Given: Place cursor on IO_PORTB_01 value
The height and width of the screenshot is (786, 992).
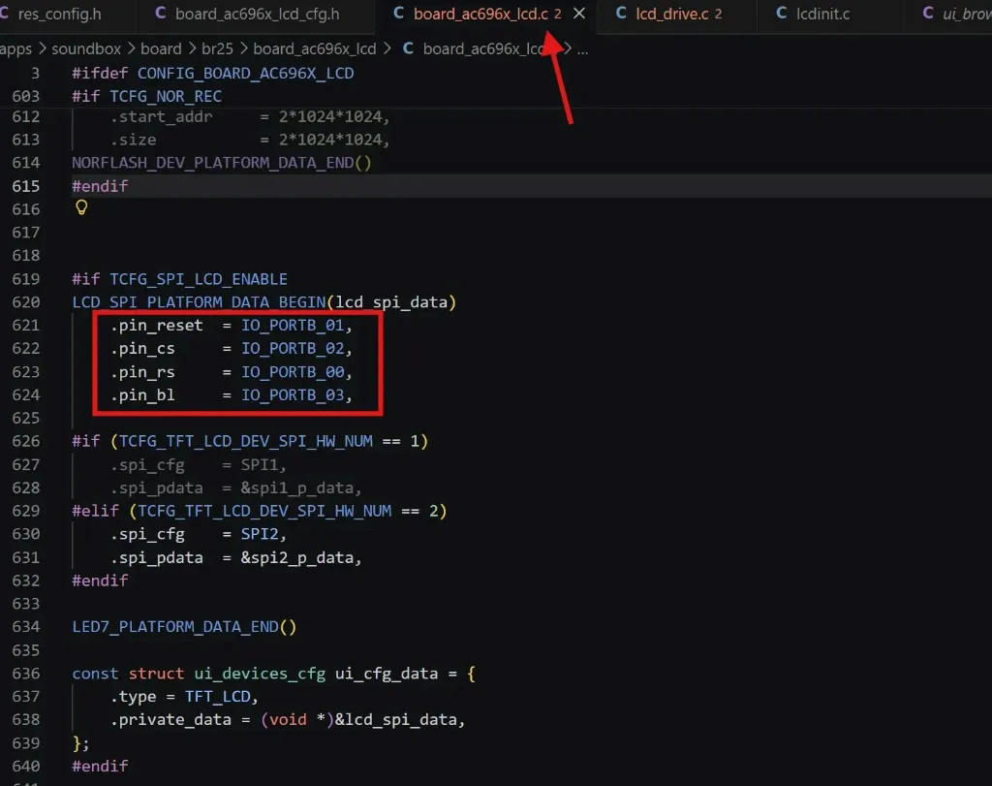Looking at the screenshot, I should [x=293, y=326].
